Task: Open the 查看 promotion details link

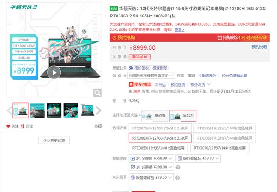Action: pyautogui.click(x=179, y=30)
